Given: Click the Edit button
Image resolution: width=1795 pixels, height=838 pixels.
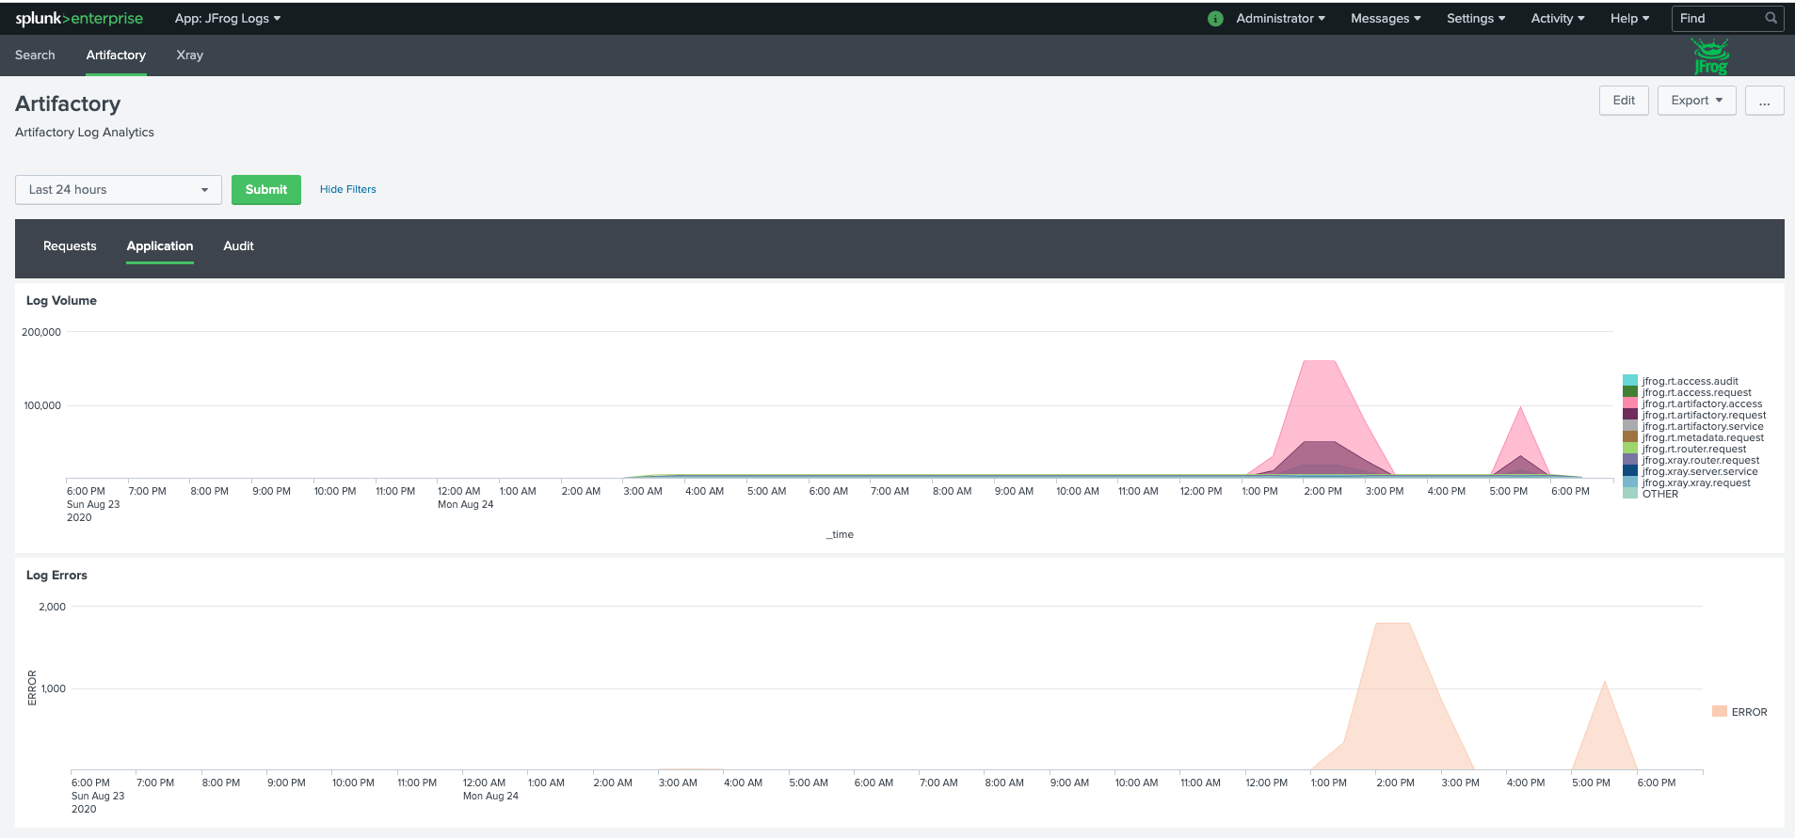Looking at the screenshot, I should point(1624,101).
